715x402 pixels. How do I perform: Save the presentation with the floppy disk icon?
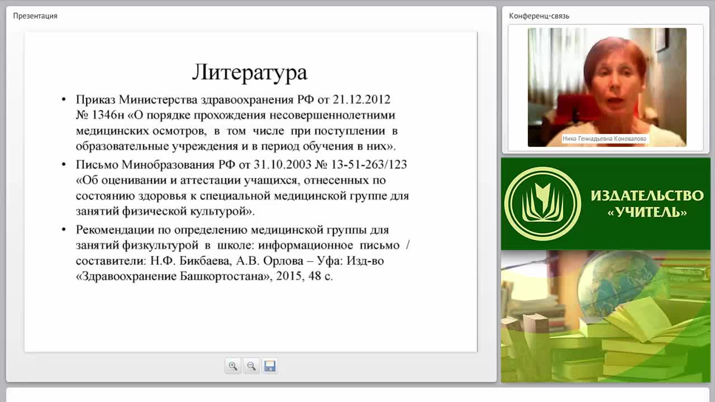click(270, 366)
